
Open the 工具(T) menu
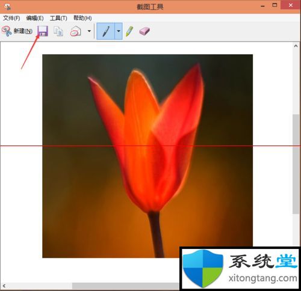tap(58, 18)
